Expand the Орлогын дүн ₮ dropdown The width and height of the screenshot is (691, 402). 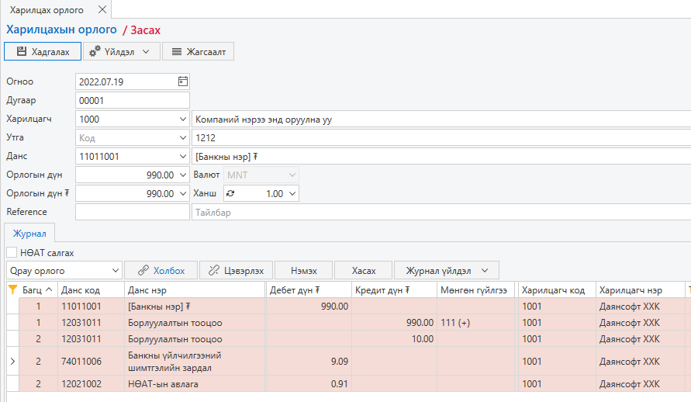click(183, 193)
